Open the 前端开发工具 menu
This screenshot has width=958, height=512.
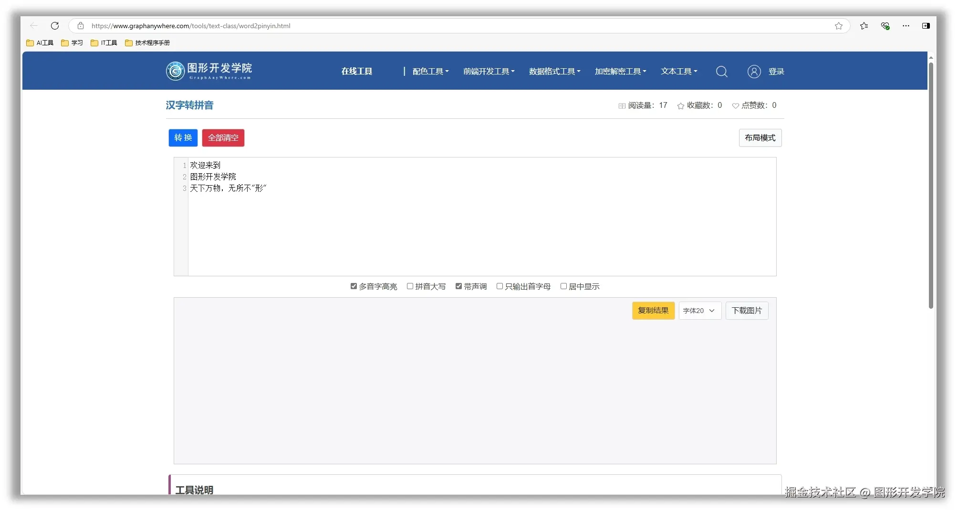pyautogui.click(x=488, y=71)
